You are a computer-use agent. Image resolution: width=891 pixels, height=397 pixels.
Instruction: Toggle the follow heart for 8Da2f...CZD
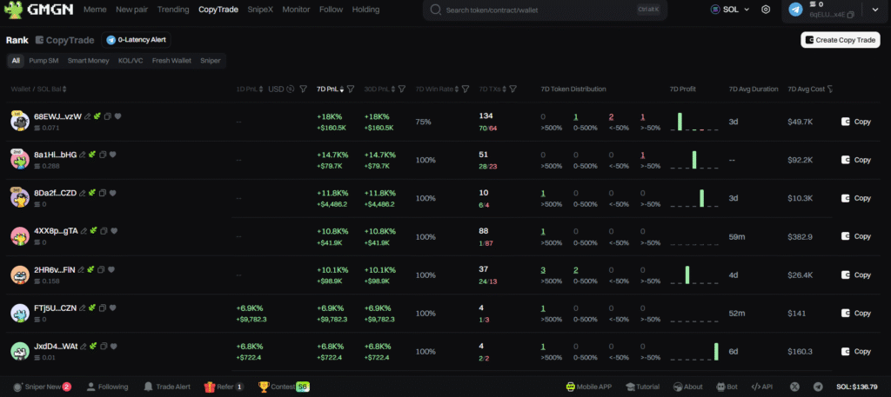[112, 193]
